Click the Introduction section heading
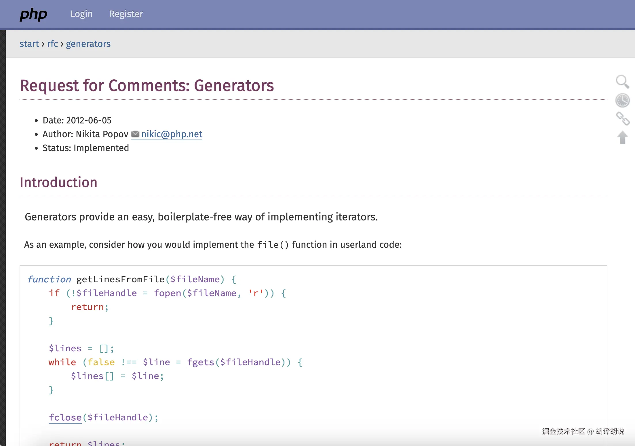The height and width of the screenshot is (446, 635). point(58,182)
